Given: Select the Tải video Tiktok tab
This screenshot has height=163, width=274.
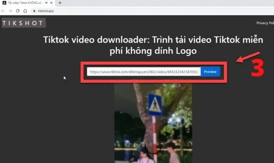Looking at the screenshot, I should pyautogui.click(x=27, y=3).
